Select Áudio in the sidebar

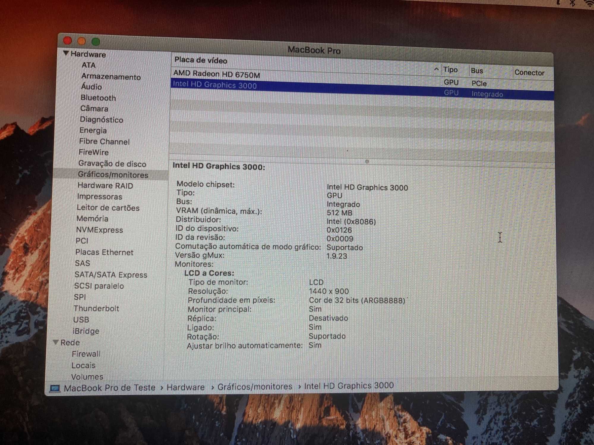tap(91, 87)
